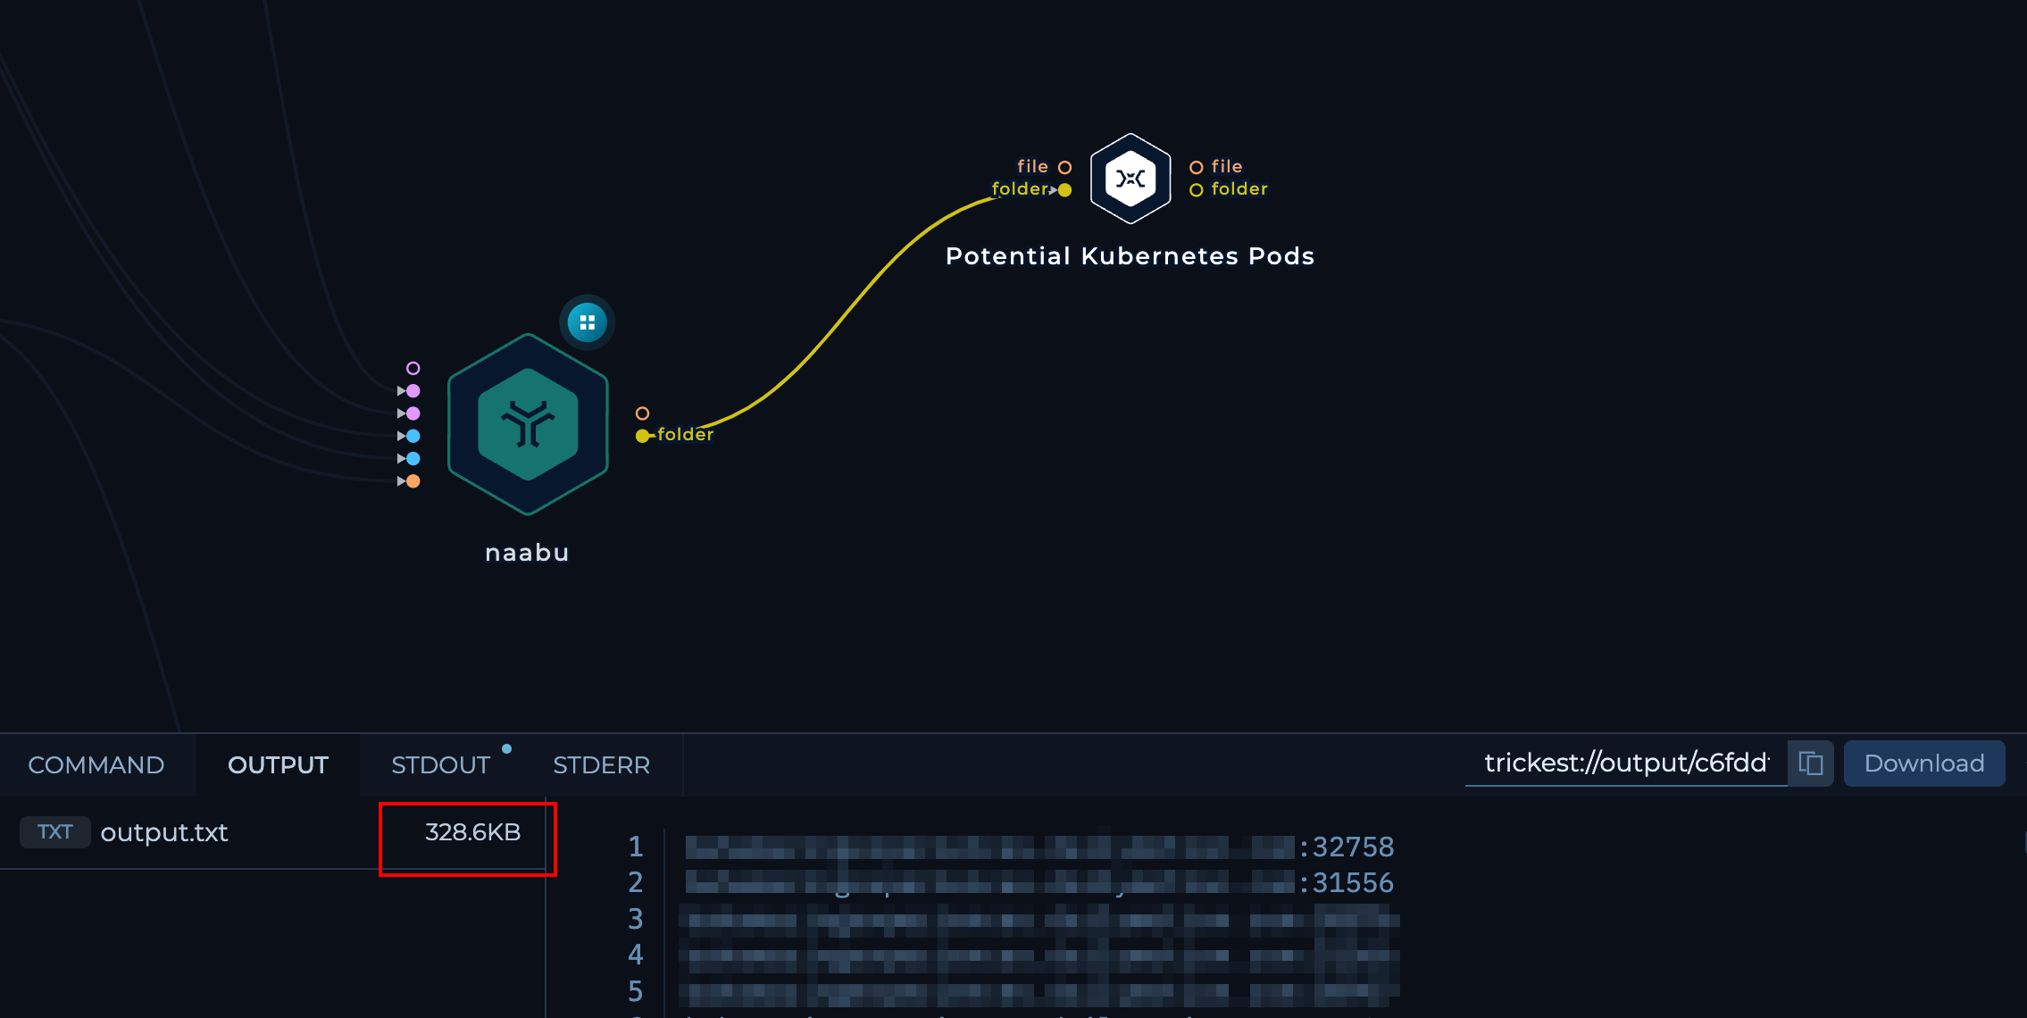Click the grid/expand icon above naabu
Viewport: 2027px width, 1018px height.
[585, 321]
